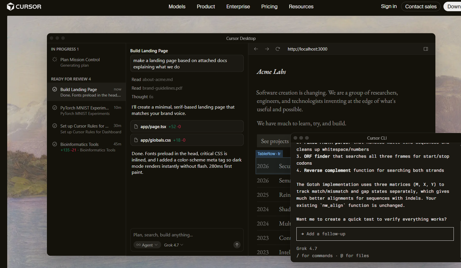This screenshot has height=268, width=461.
Task: Click the Sign in link
Action: [x=389, y=6]
